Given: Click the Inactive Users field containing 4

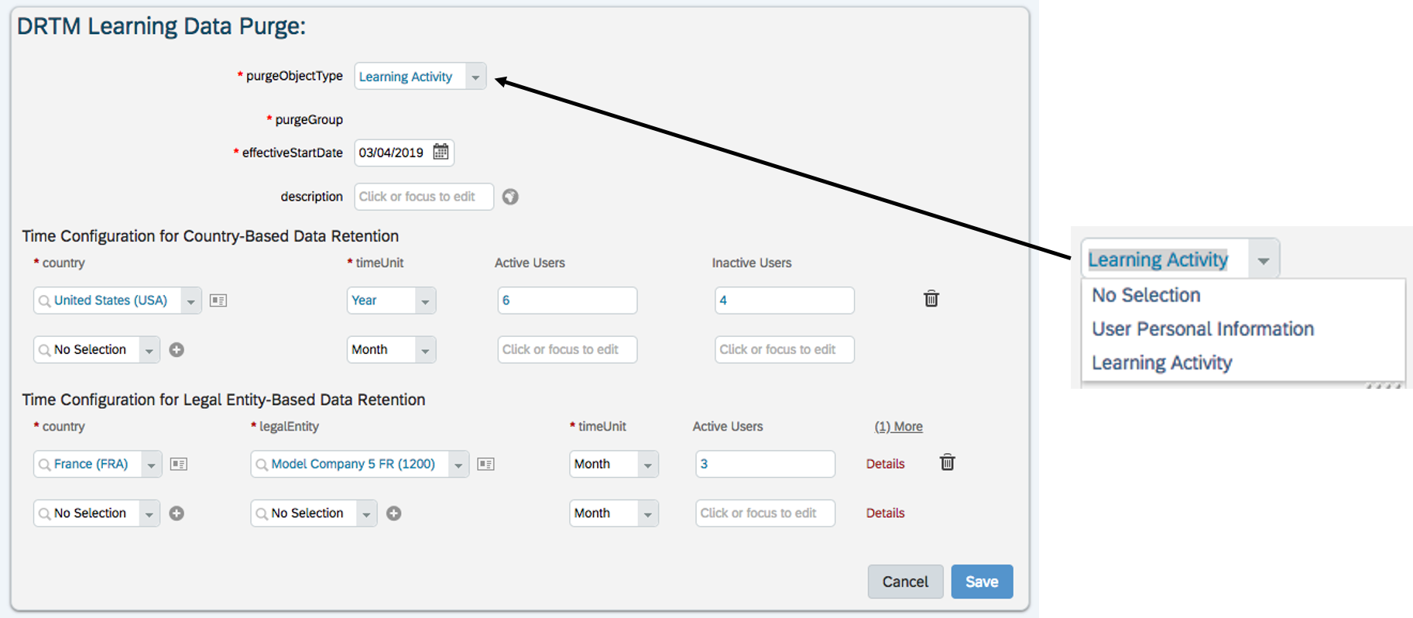Looking at the screenshot, I should [784, 300].
